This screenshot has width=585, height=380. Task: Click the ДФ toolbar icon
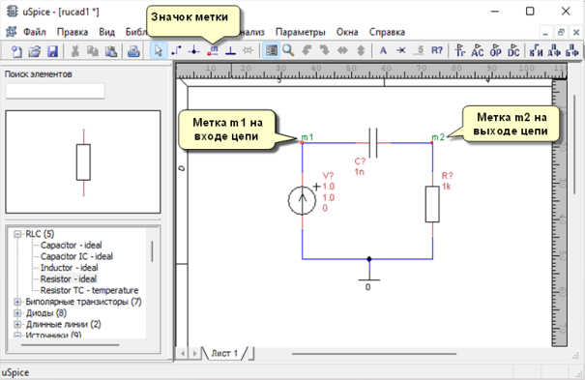tap(554, 50)
